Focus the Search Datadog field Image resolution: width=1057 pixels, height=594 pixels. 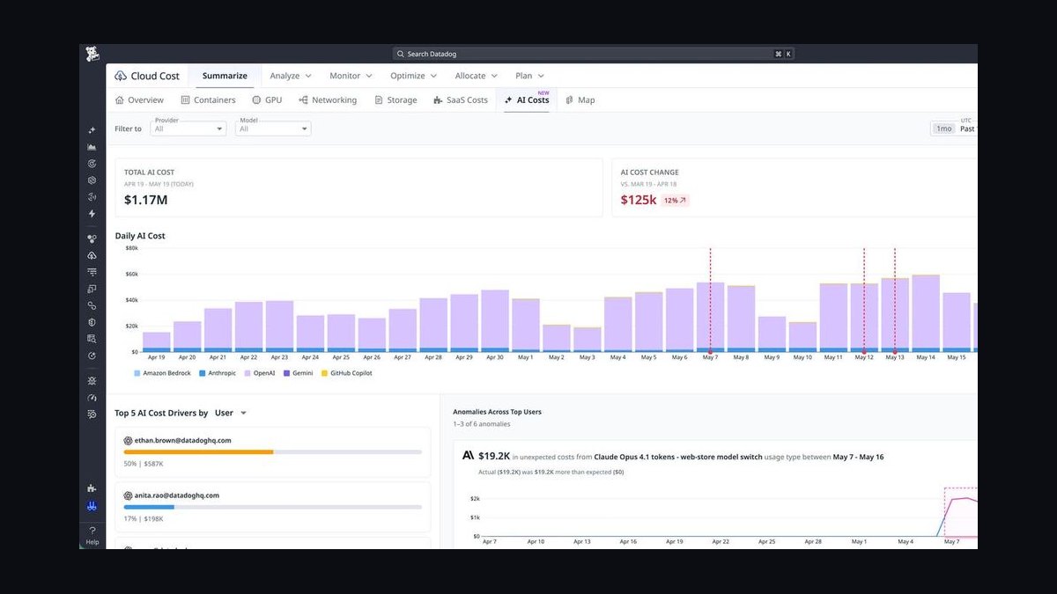coord(593,54)
